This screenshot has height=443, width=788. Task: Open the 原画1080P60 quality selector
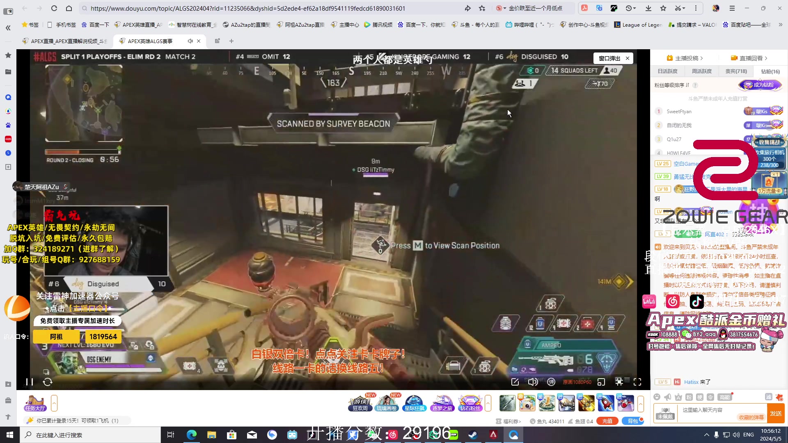(x=577, y=382)
